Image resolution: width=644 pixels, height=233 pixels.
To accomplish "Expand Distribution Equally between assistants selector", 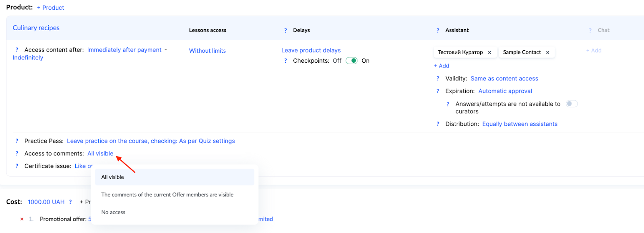I will coord(519,124).
